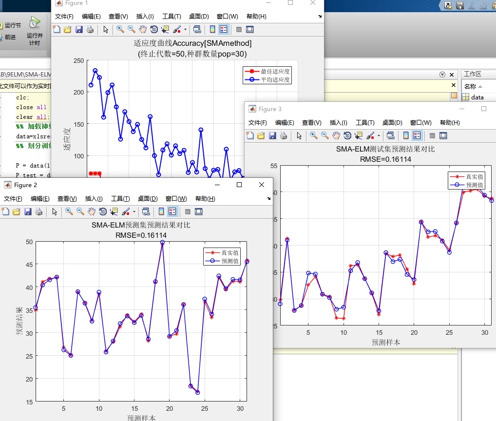Image resolution: width=496 pixels, height=421 pixels.
Task: Select Edit Plot arrow in Figure 2
Action: 55,211
